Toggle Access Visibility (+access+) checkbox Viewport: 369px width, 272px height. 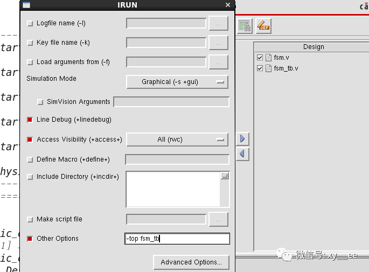pos(30,140)
